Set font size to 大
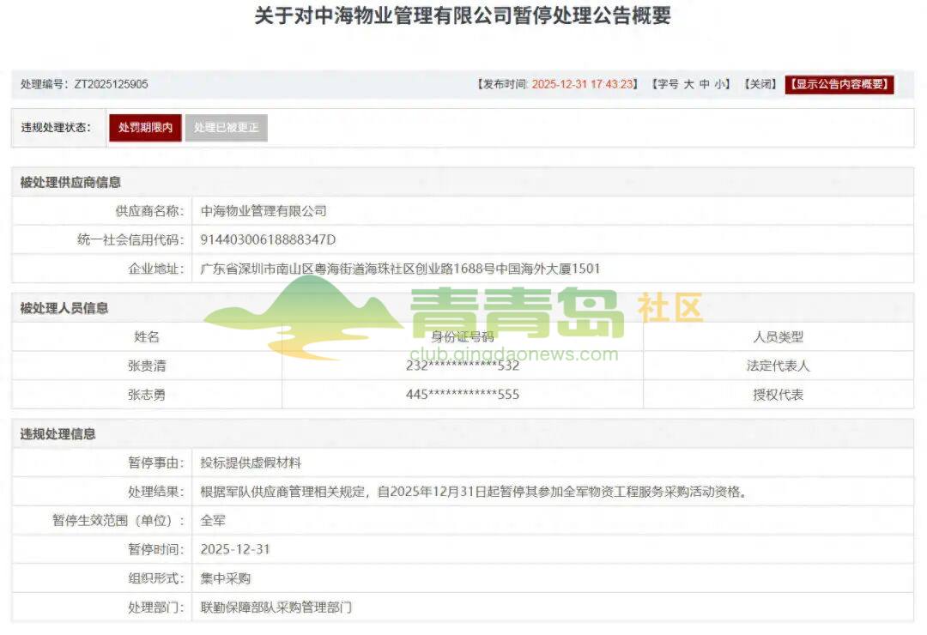Viewport: 927px width, 635px height. click(688, 85)
